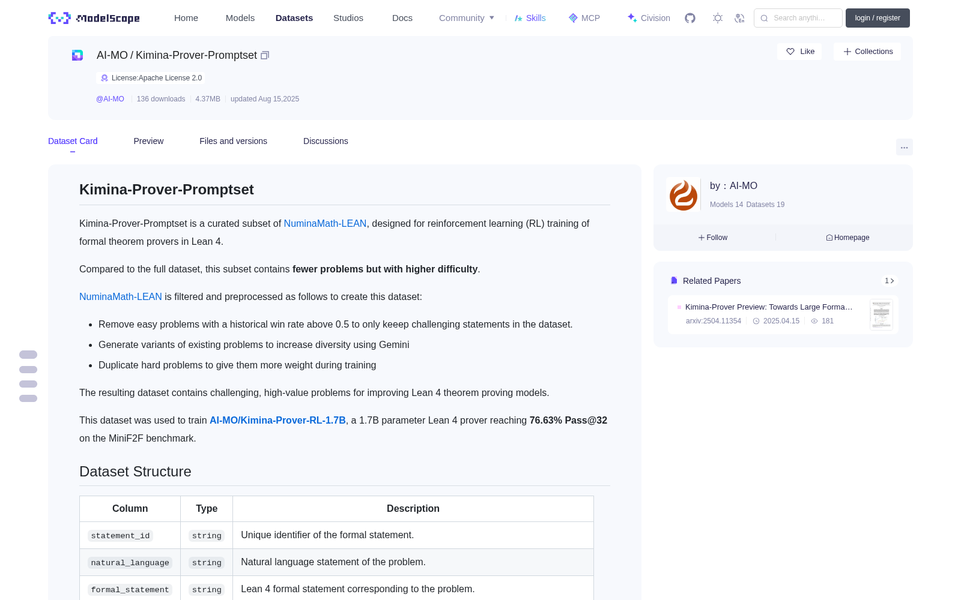Like this dataset
This screenshot has height=600, width=961.
click(x=799, y=52)
